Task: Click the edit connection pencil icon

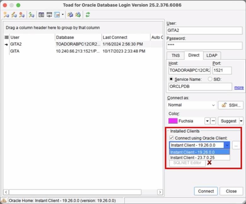Action: click(14, 15)
